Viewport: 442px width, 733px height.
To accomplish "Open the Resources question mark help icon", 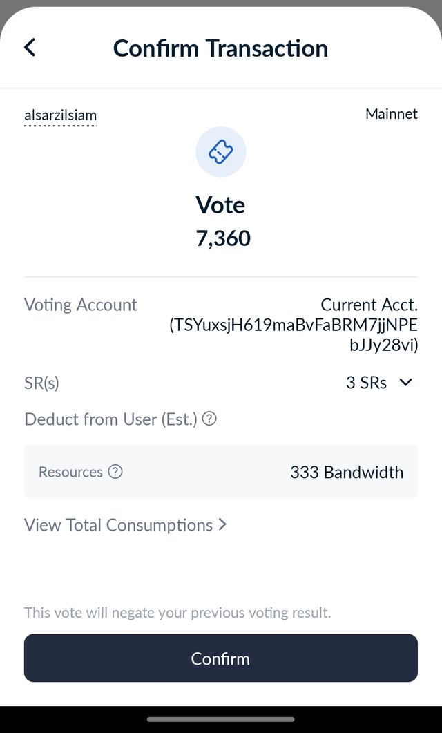I will click(x=115, y=472).
